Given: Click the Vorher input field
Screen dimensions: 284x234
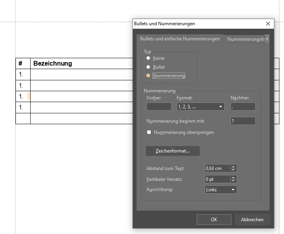Looking at the screenshot, I should 159,106.
